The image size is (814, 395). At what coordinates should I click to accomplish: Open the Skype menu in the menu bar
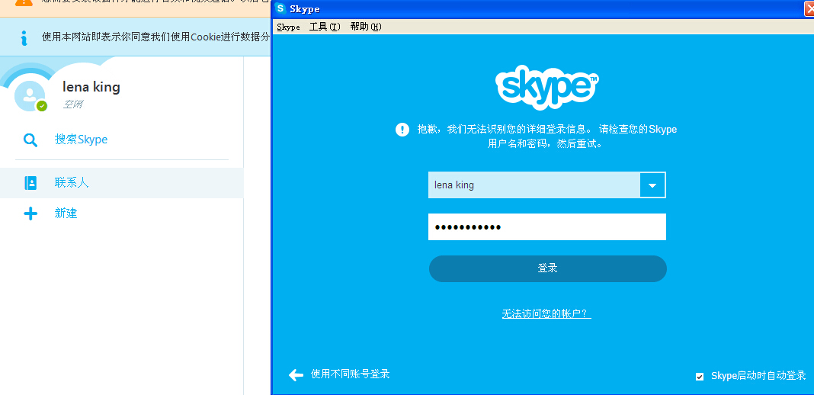pos(288,27)
